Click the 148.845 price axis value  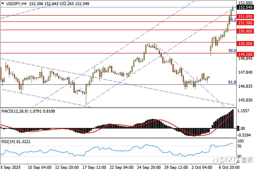point(245,58)
